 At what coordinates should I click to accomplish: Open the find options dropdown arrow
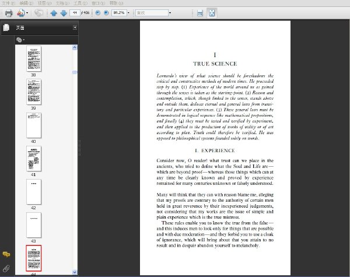tap(170, 13)
